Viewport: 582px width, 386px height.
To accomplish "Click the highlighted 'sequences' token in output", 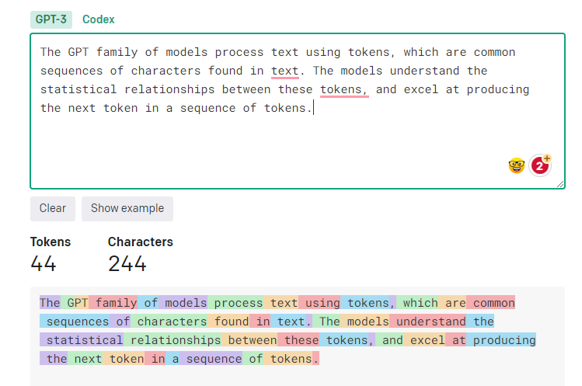I will click(x=75, y=322).
